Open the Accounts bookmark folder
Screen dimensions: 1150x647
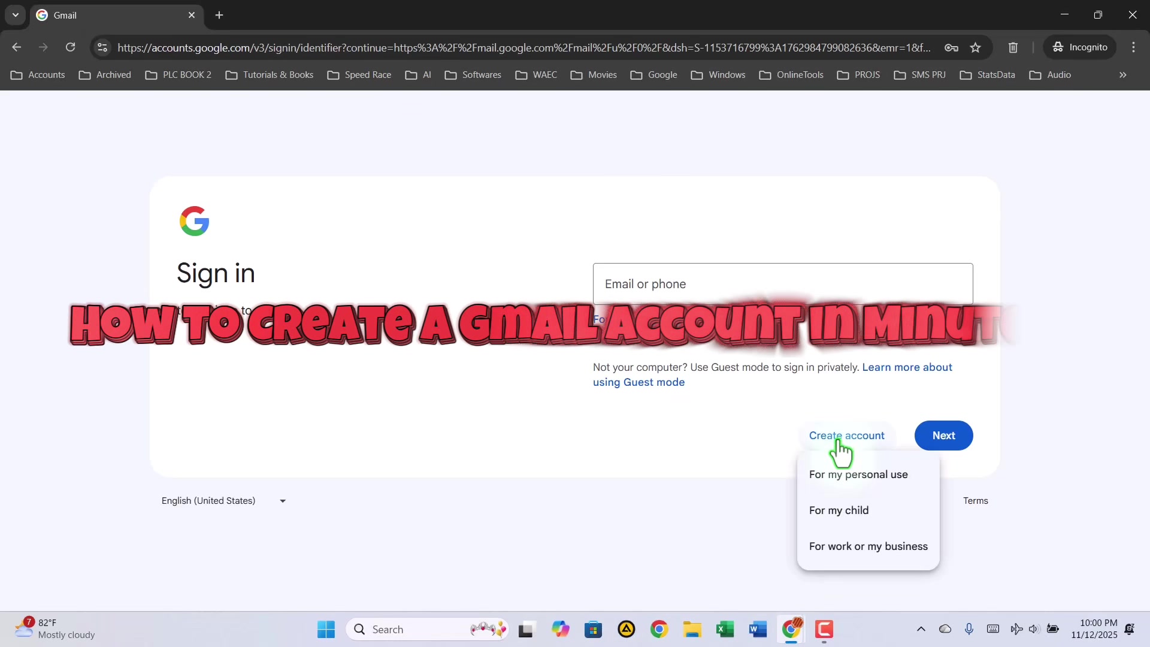coord(38,75)
